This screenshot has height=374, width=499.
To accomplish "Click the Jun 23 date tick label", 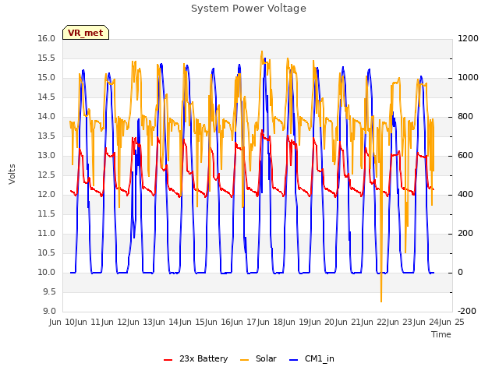I will click(401, 322).
